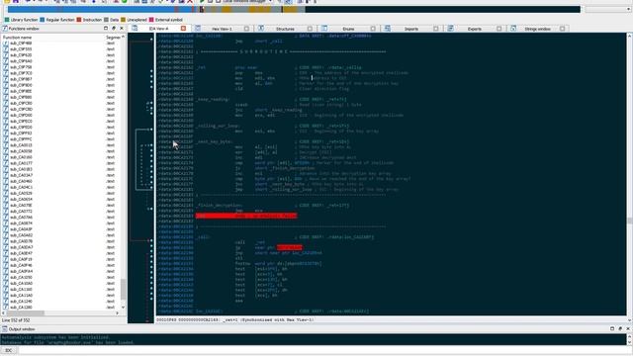Viewport: 633px width, 356px height.
Task: Pin the Output window panel
Action: pyautogui.click(x=620, y=328)
